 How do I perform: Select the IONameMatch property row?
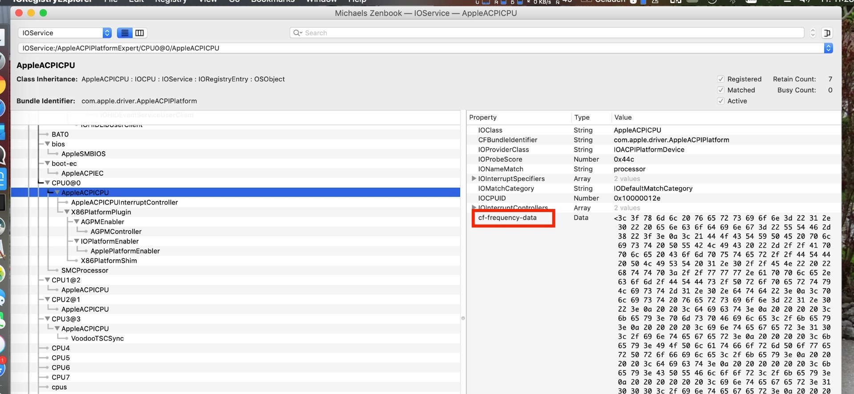coord(654,169)
